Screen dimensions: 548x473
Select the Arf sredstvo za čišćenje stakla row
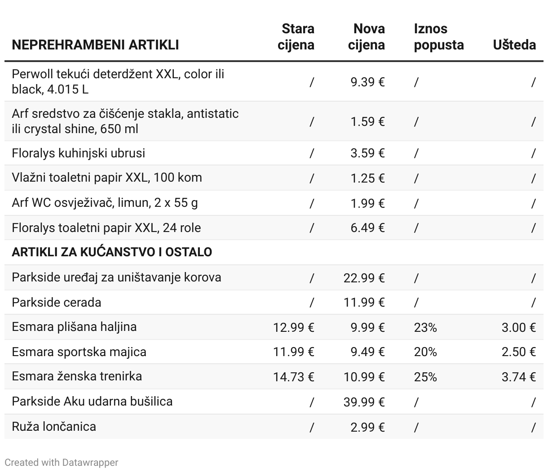[274, 121]
